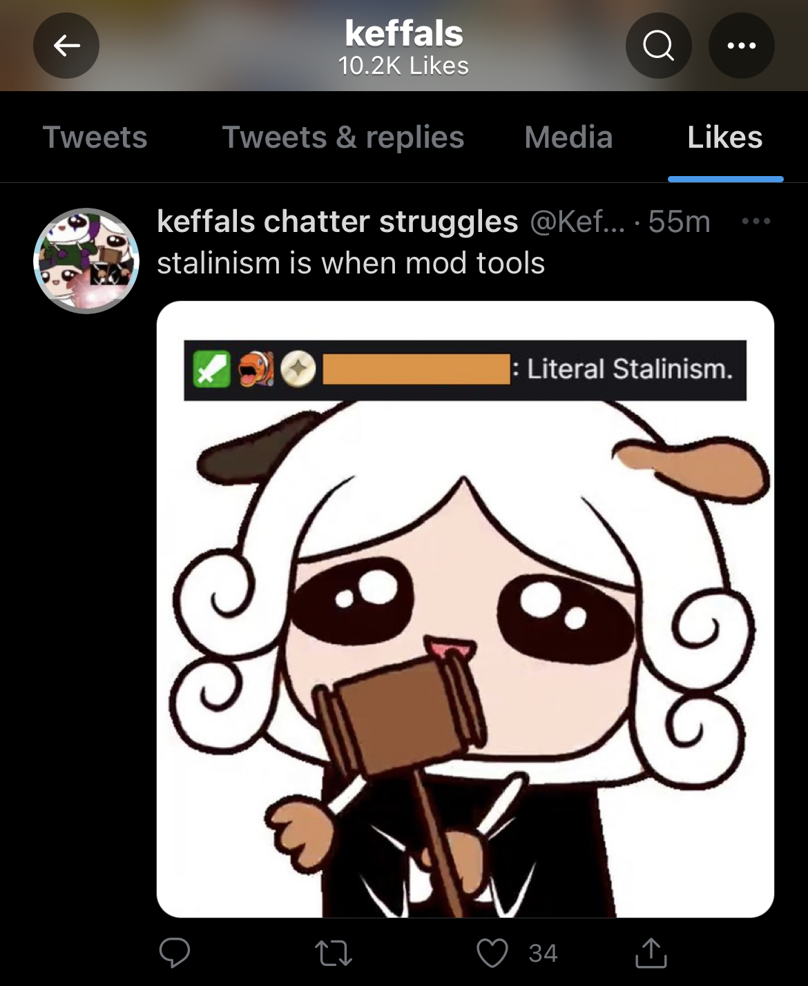Screen dimensions: 808x986
Task: Switch to the Tweets tab
Action: coord(95,137)
